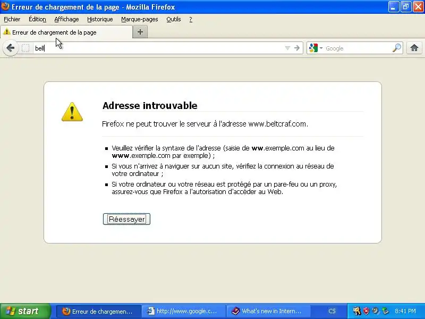Click the Go arrow in address bar
Viewport: 425px width, 319px height.
coord(297,48)
